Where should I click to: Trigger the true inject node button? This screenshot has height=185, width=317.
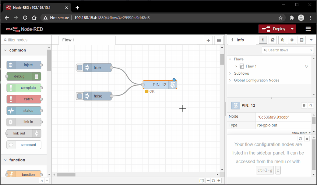(80, 68)
